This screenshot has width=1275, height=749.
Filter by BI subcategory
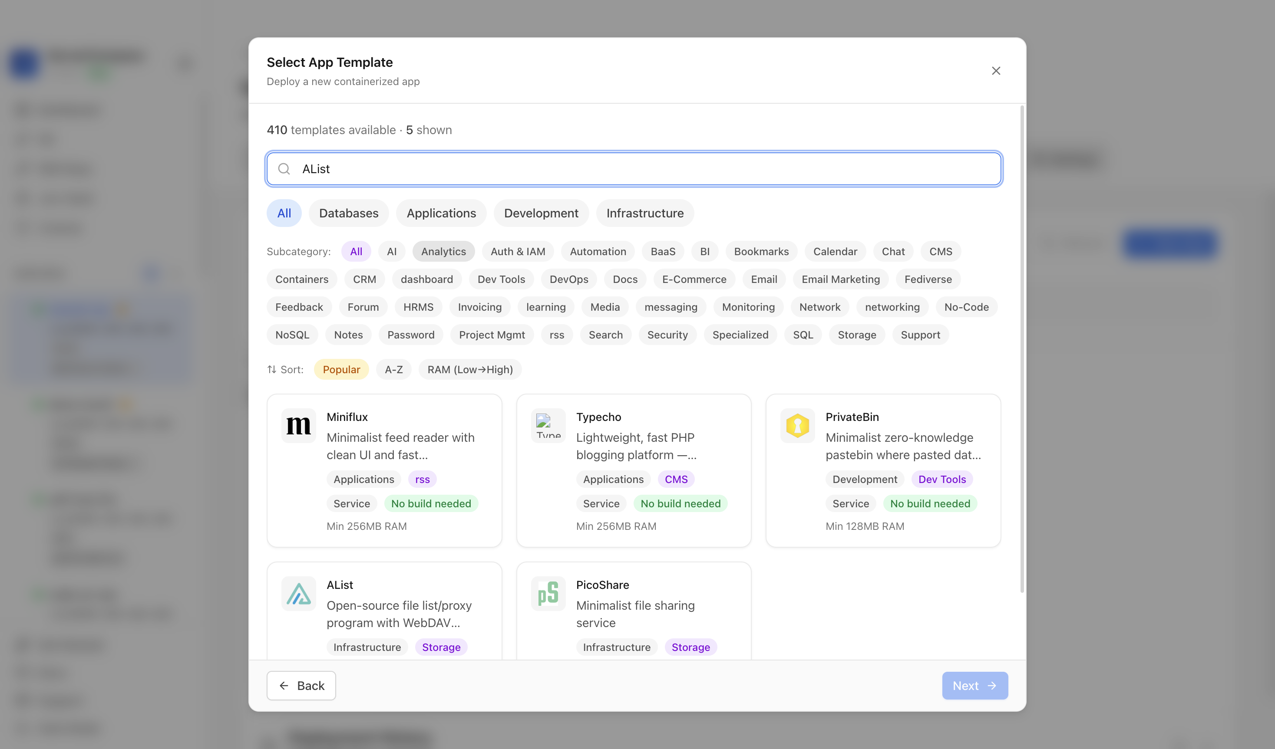click(705, 251)
